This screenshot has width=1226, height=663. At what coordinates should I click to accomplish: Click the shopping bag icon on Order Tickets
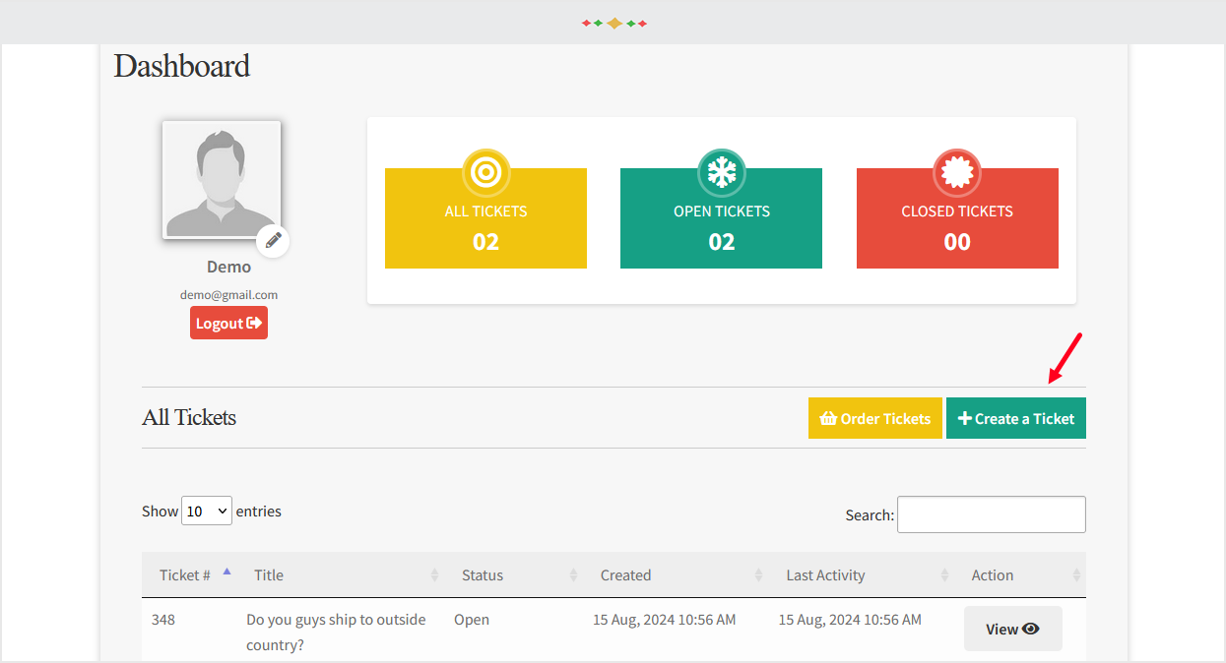coord(831,418)
